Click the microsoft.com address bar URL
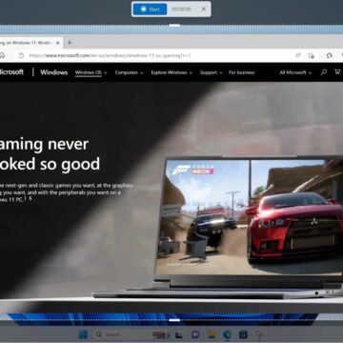 pyautogui.click(x=110, y=55)
